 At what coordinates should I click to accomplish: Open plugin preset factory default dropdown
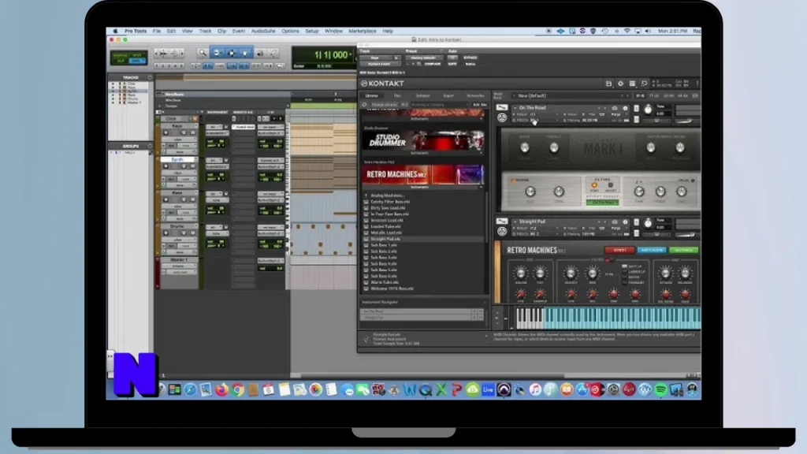tap(423, 58)
